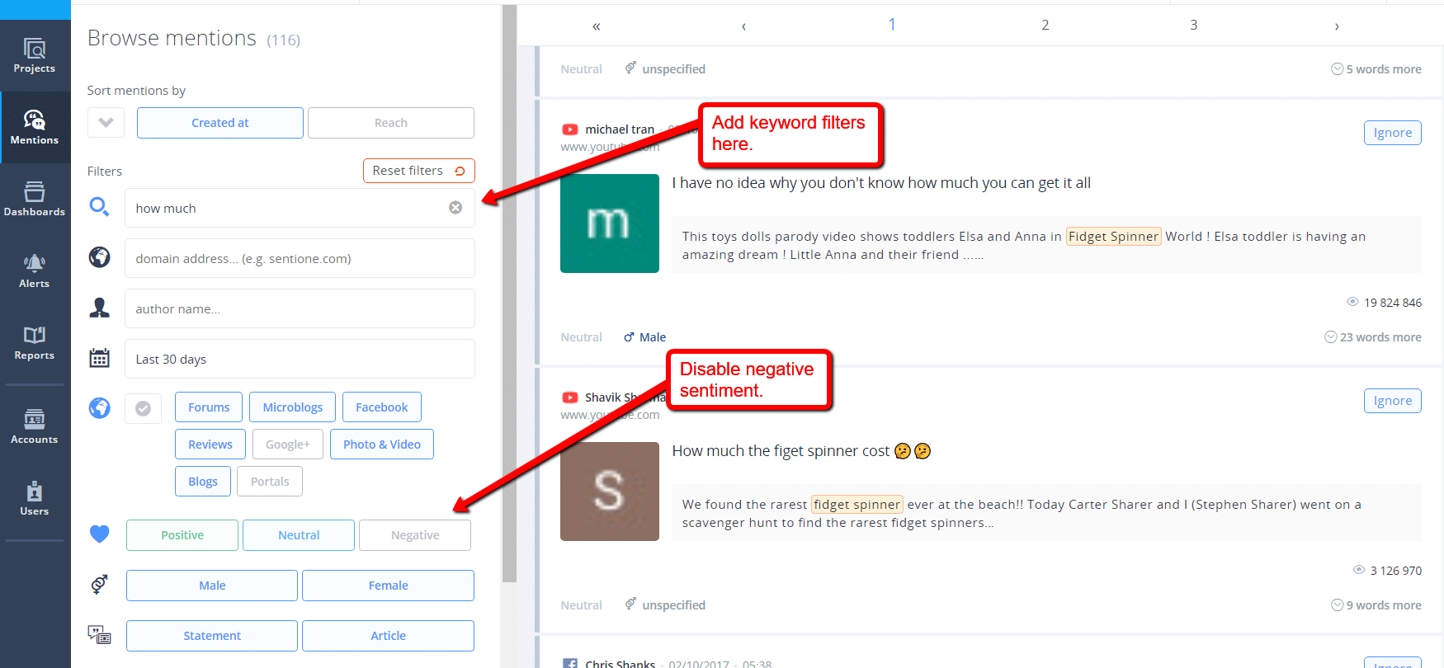Enable the Google+ source filter
Screen dimensions: 1444x668
[287, 445]
